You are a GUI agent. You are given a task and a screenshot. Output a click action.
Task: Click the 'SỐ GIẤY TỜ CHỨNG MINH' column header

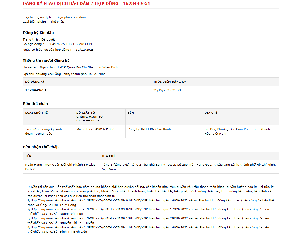pos(100,117)
